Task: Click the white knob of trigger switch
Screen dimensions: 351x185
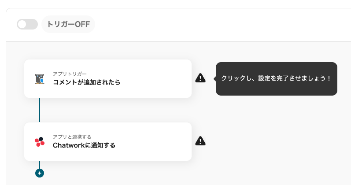Action: click(x=22, y=24)
